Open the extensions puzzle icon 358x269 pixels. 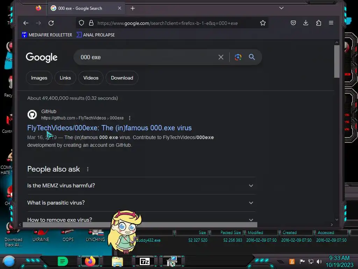tap(318, 23)
